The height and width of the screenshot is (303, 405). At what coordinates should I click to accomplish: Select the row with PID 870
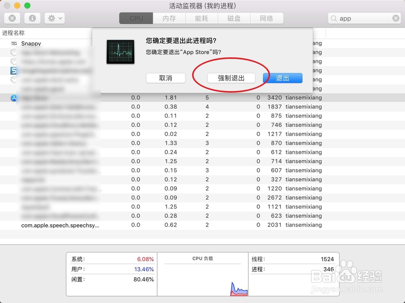pyautogui.click(x=202, y=143)
